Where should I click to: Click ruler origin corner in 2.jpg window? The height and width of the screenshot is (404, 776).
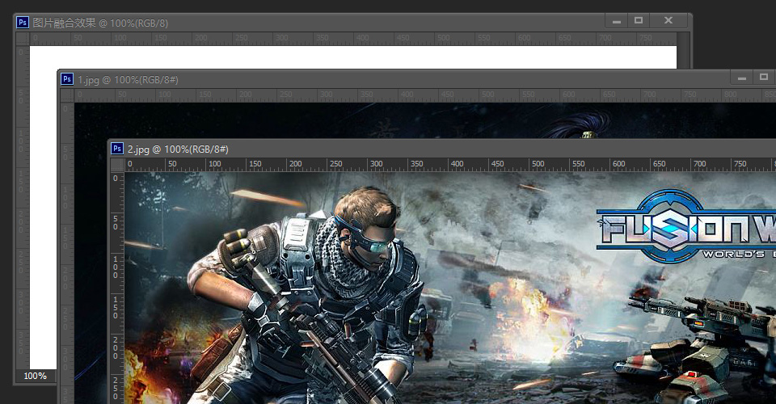pyautogui.click(x=117, y=165)
